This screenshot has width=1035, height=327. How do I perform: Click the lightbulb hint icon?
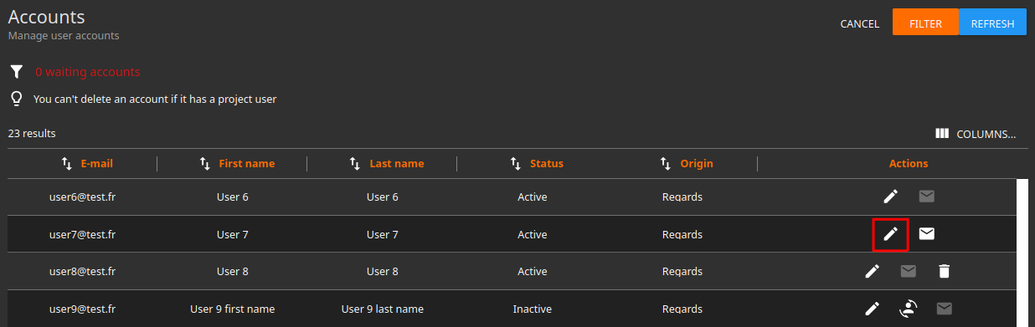click(16, 99)
